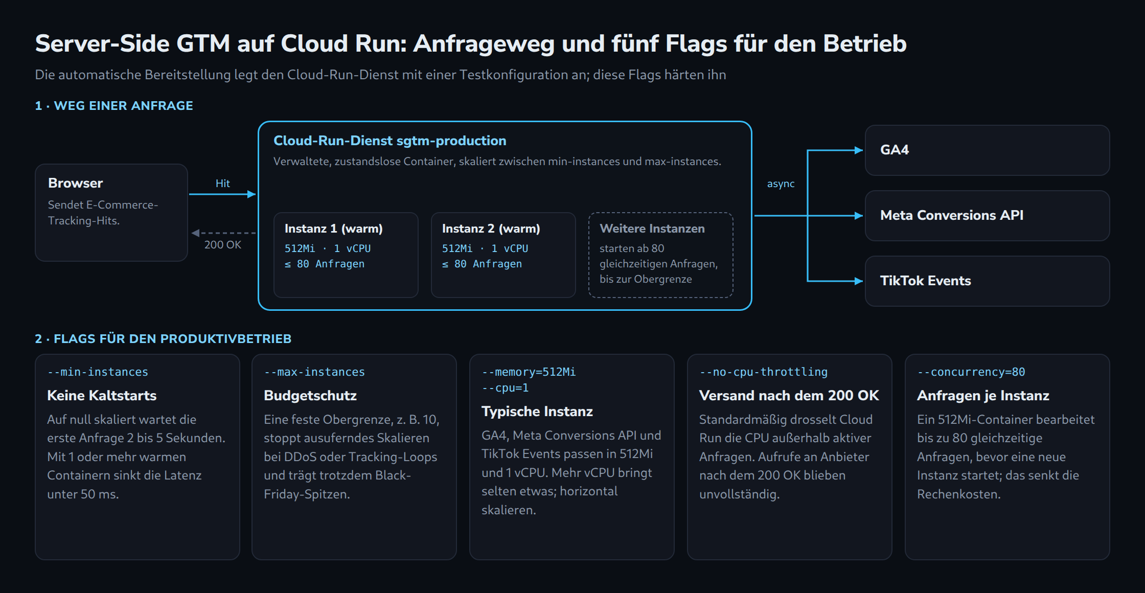The image size is (1145, 593).
Task: Click the '--no-cpu-throttling' flag text
Action: 763,372
